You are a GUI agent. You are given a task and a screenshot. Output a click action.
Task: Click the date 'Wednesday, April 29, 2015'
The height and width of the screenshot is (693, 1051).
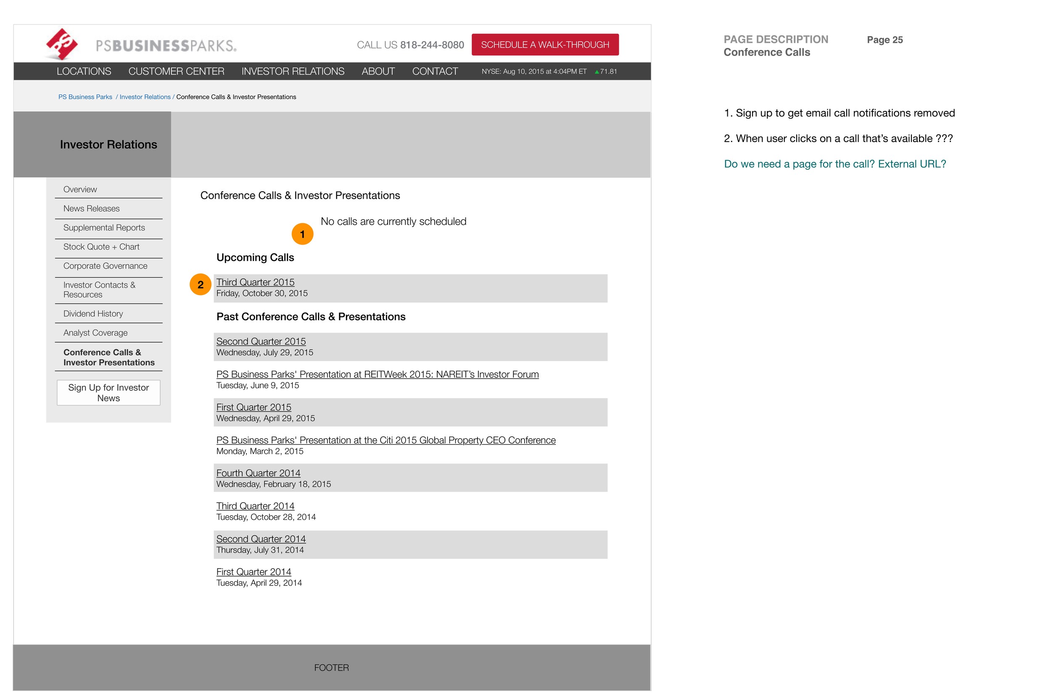tap(265, 418)
